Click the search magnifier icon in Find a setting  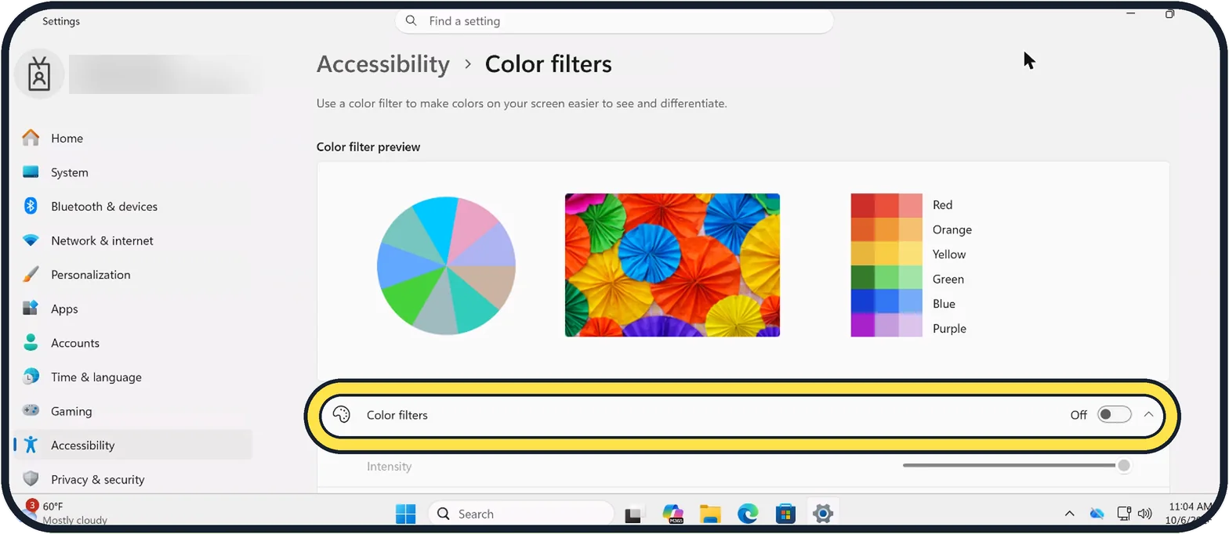tap(411, 21)
